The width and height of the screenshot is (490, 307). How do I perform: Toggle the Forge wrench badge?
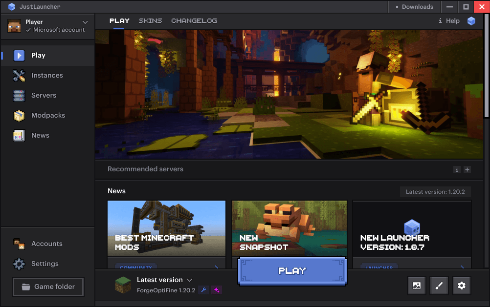(203, 290)
